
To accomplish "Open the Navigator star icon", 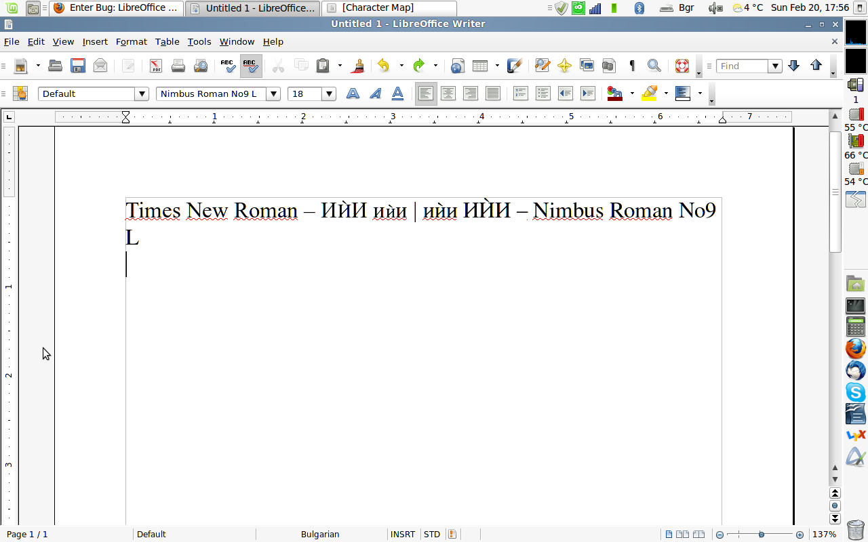I will point(564,66).
